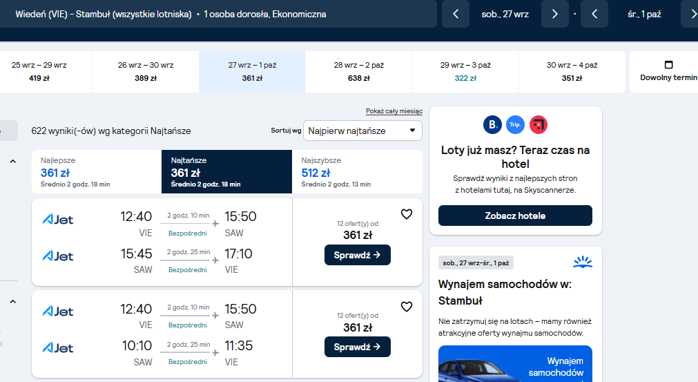Select the Najlepsze tab
The height and width of the screenshot is (382, 698).
click(97, 172)
